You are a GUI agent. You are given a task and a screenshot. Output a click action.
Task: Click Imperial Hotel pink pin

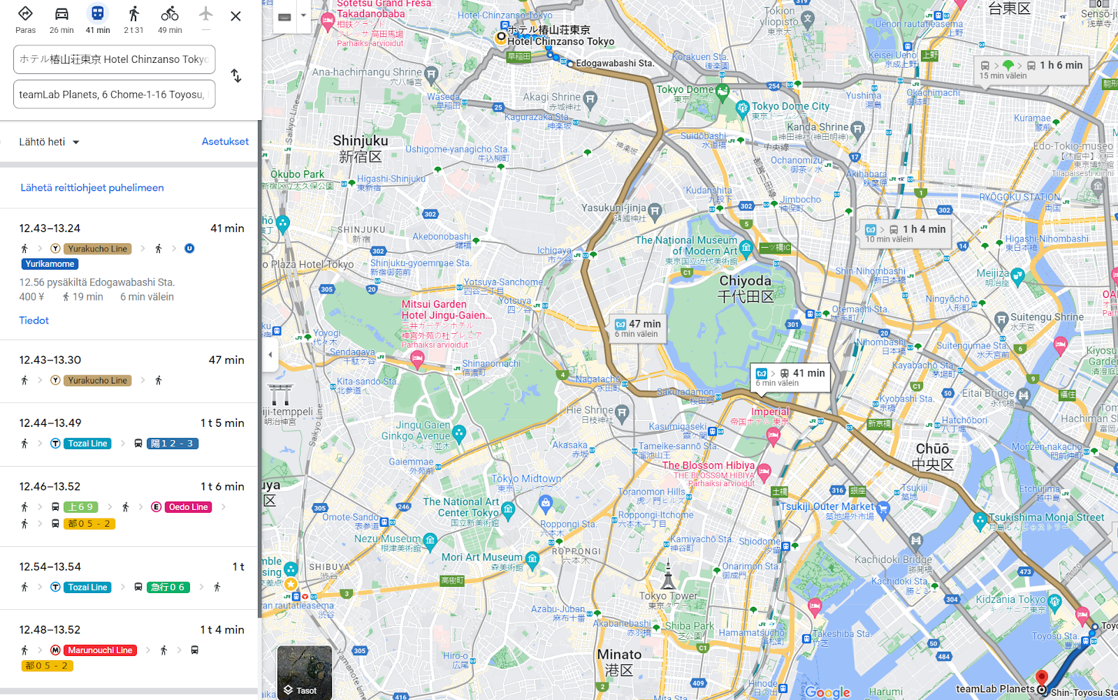click(x=773, y=437)
